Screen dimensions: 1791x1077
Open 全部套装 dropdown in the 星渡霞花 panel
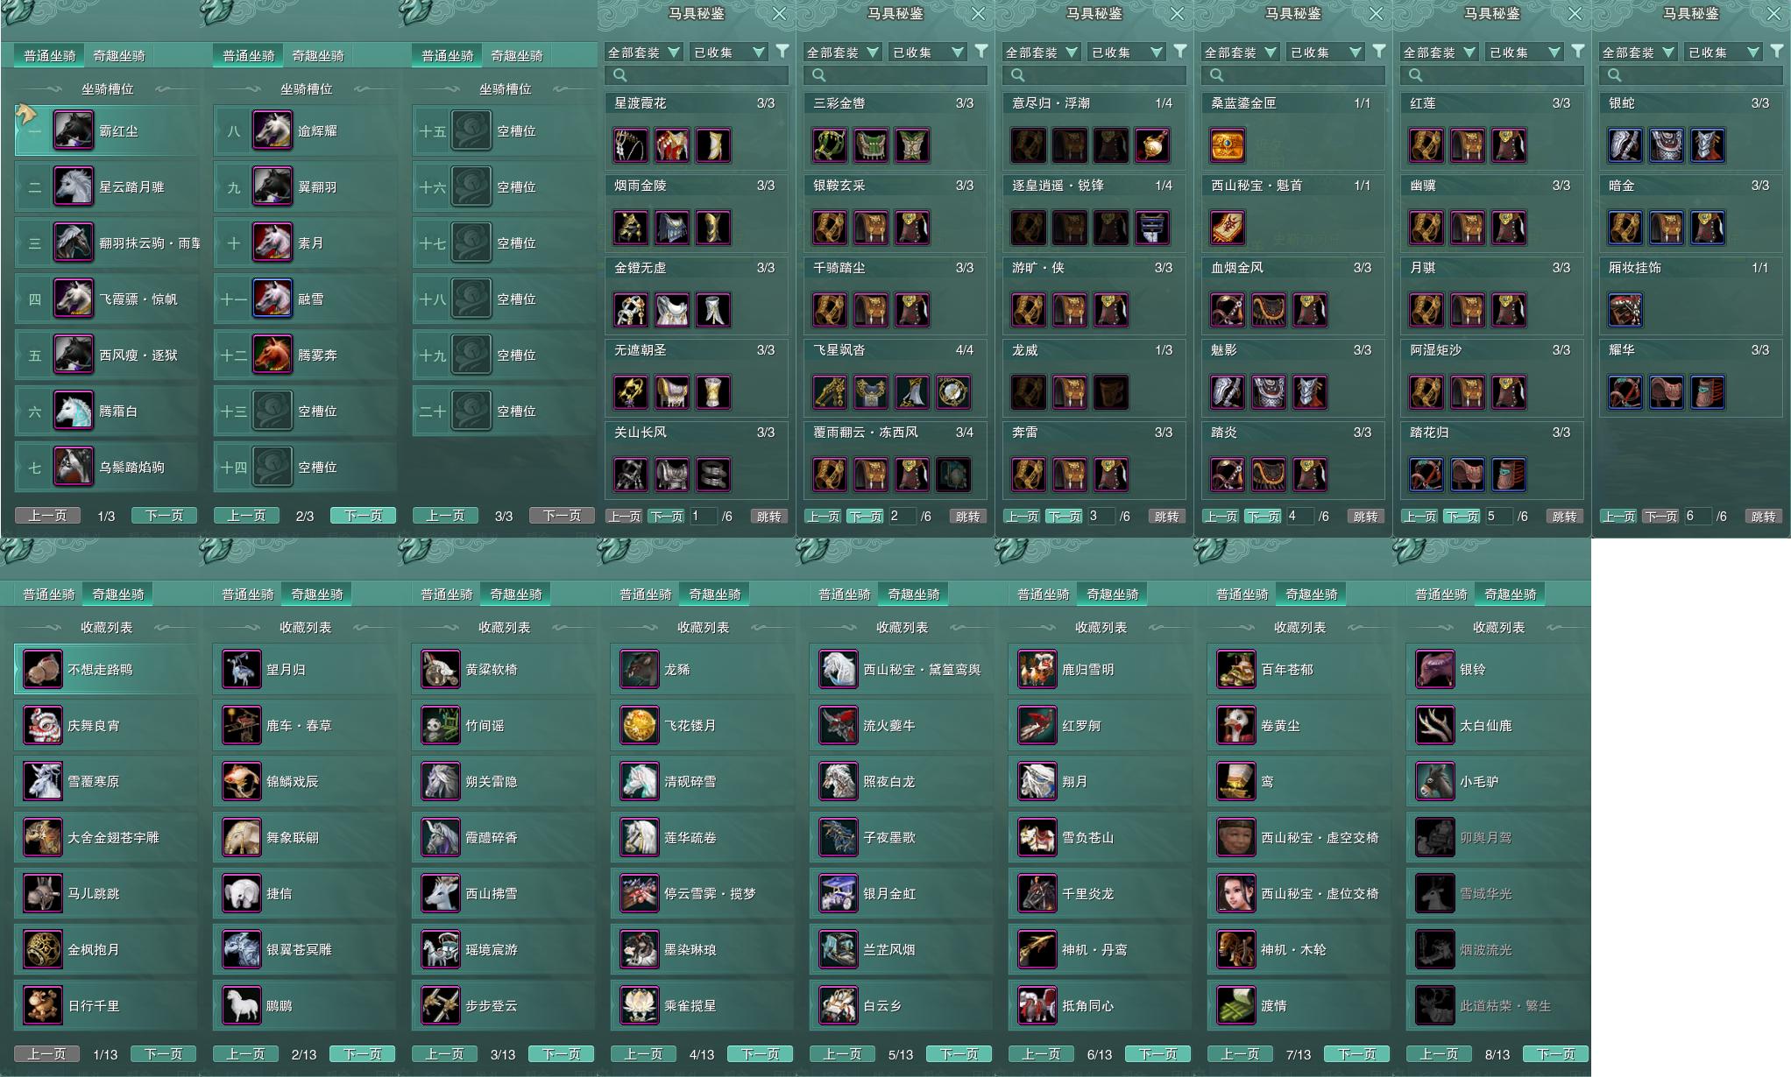point(643,53)
